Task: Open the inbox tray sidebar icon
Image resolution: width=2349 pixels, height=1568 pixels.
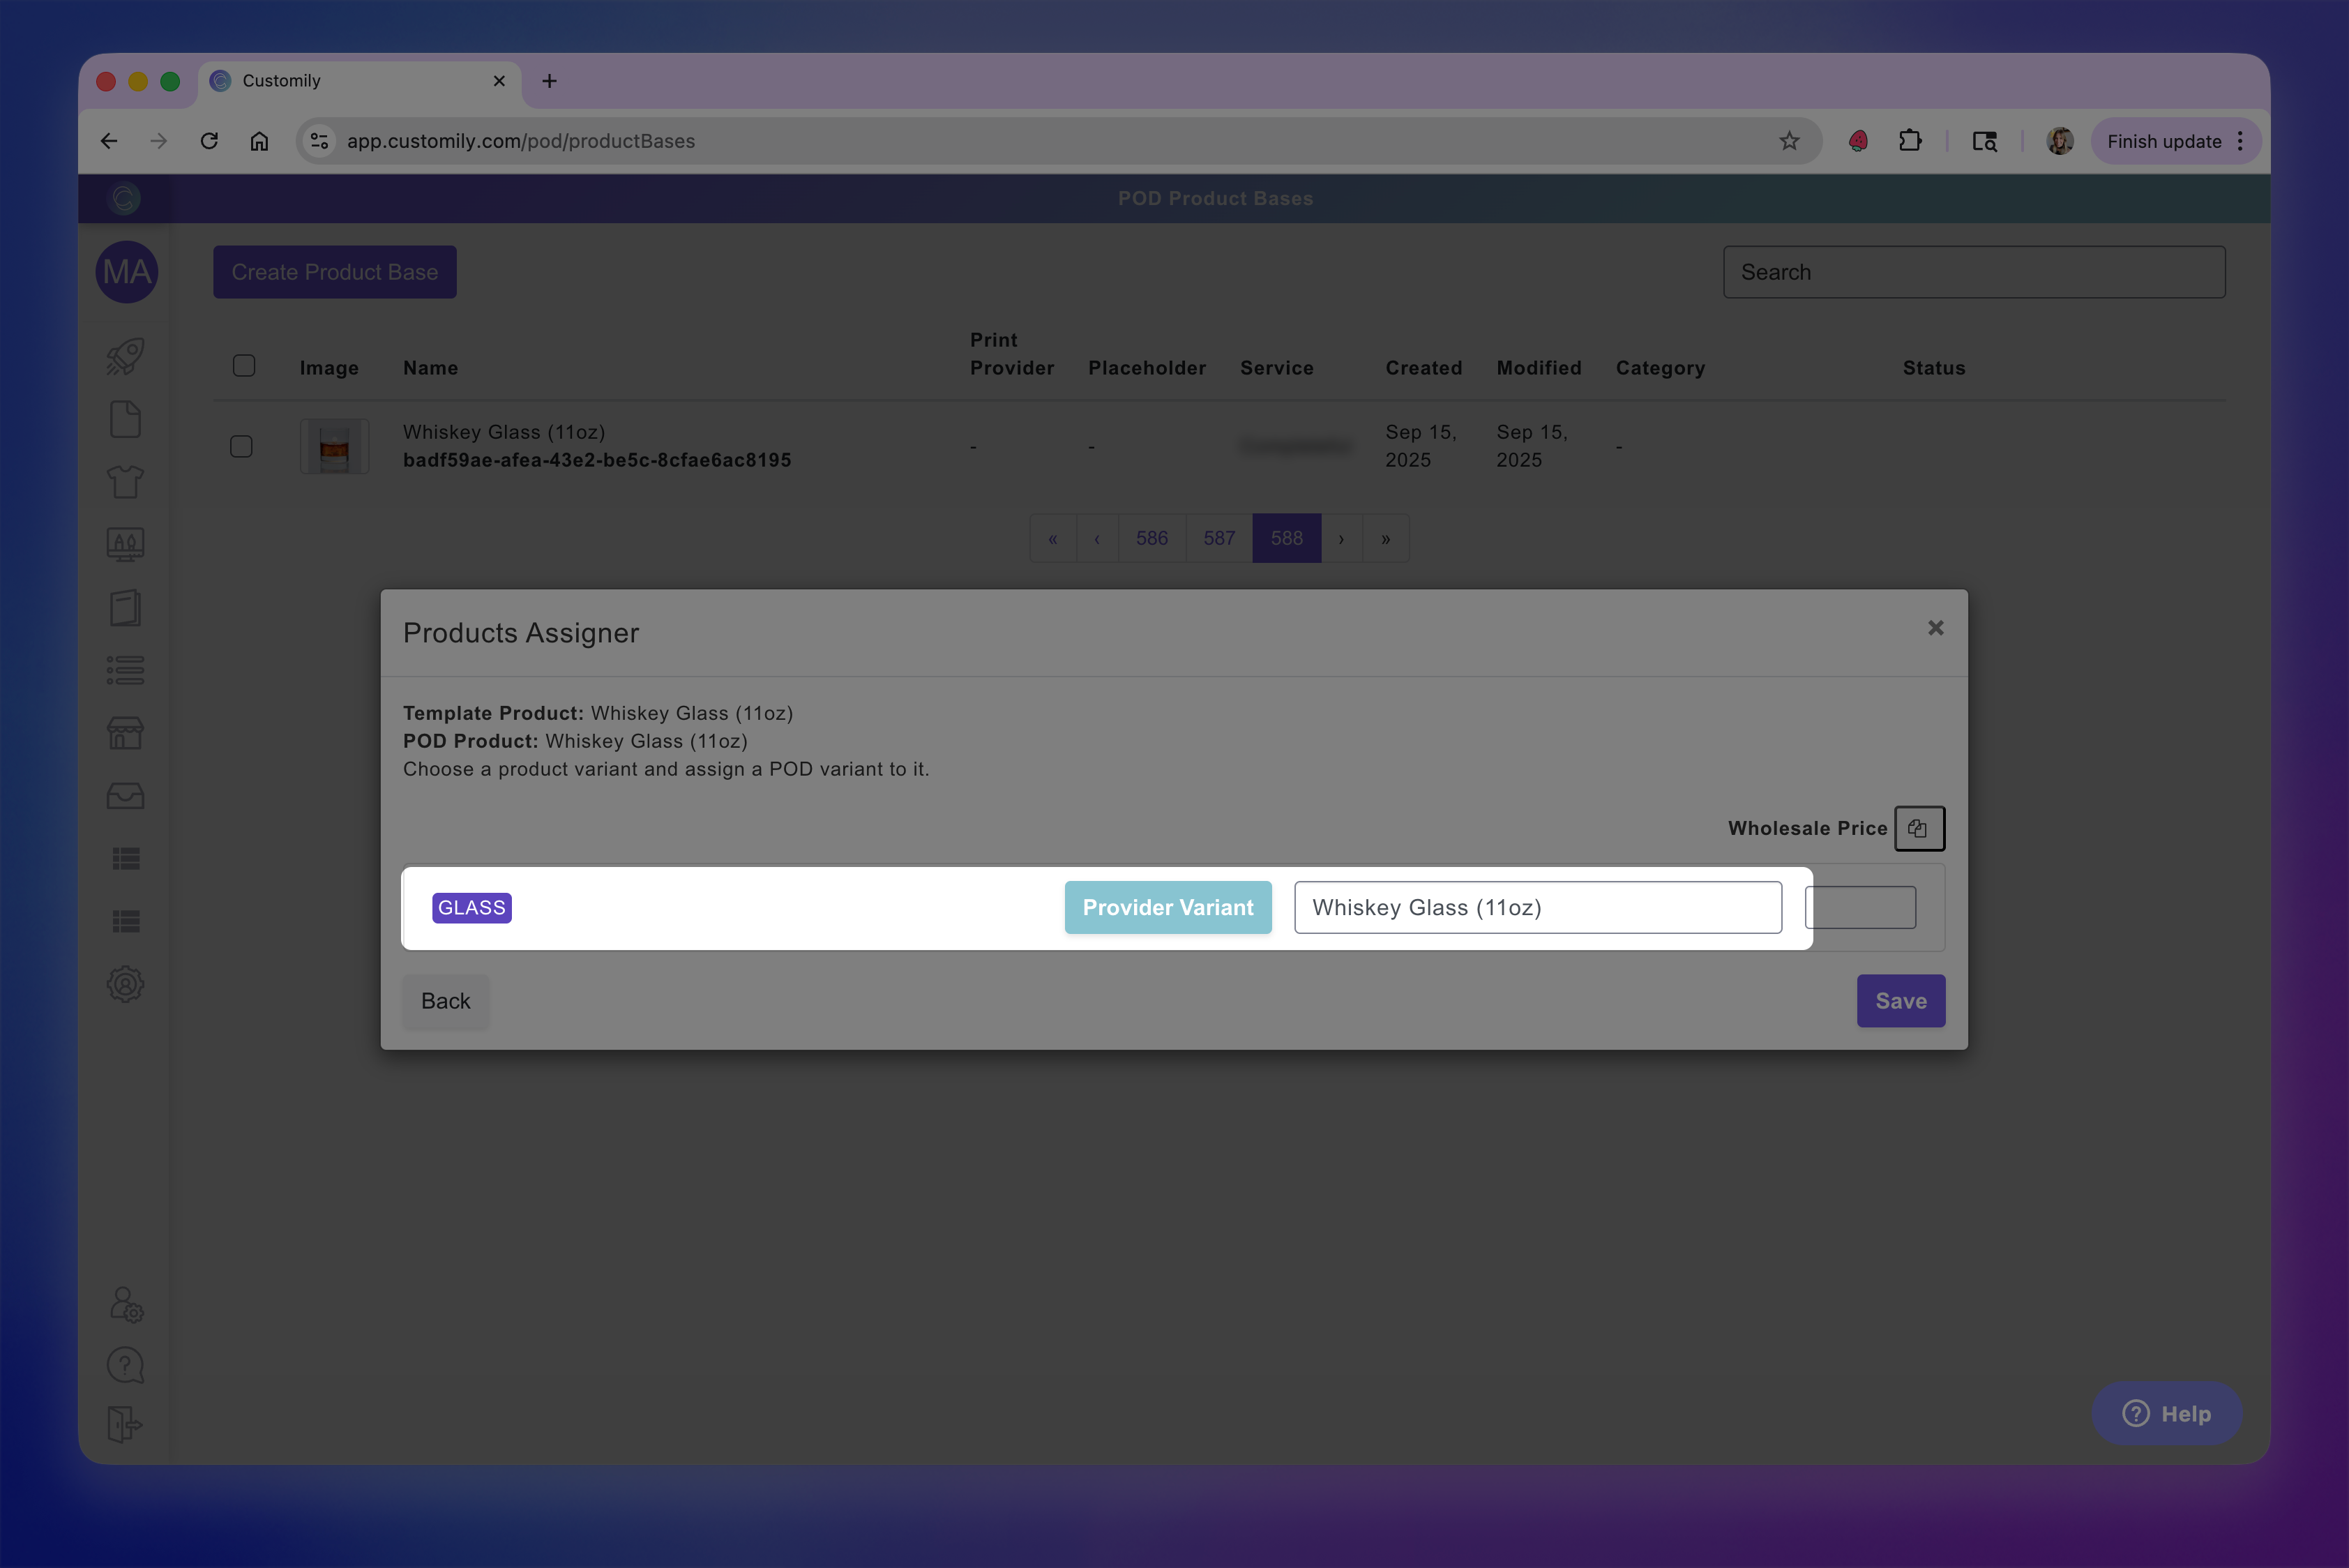Action: [125, 796]
